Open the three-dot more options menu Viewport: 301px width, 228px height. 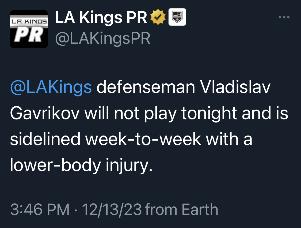coord(284,17)
